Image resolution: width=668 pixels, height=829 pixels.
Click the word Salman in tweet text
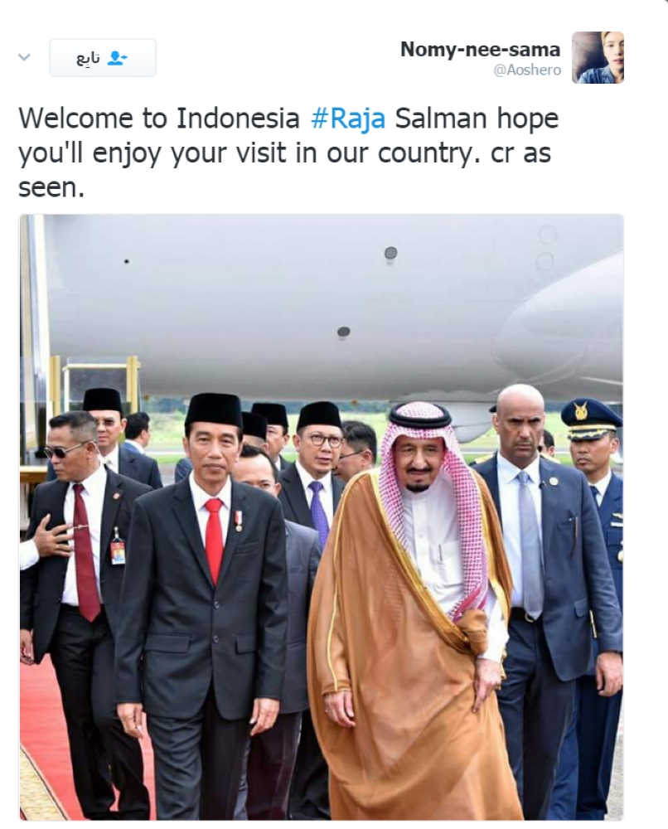(x=440, y=118)
